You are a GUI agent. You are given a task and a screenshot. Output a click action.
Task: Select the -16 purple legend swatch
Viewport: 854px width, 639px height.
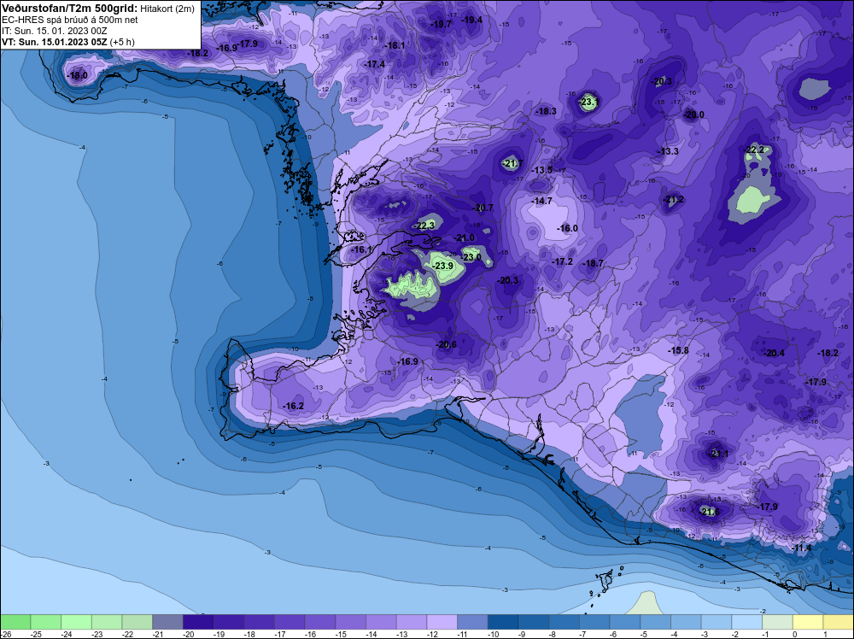pos(320,622)
